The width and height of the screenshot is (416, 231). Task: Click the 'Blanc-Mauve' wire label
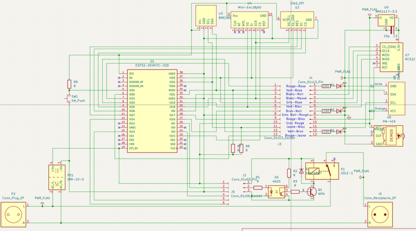point(296,98)
